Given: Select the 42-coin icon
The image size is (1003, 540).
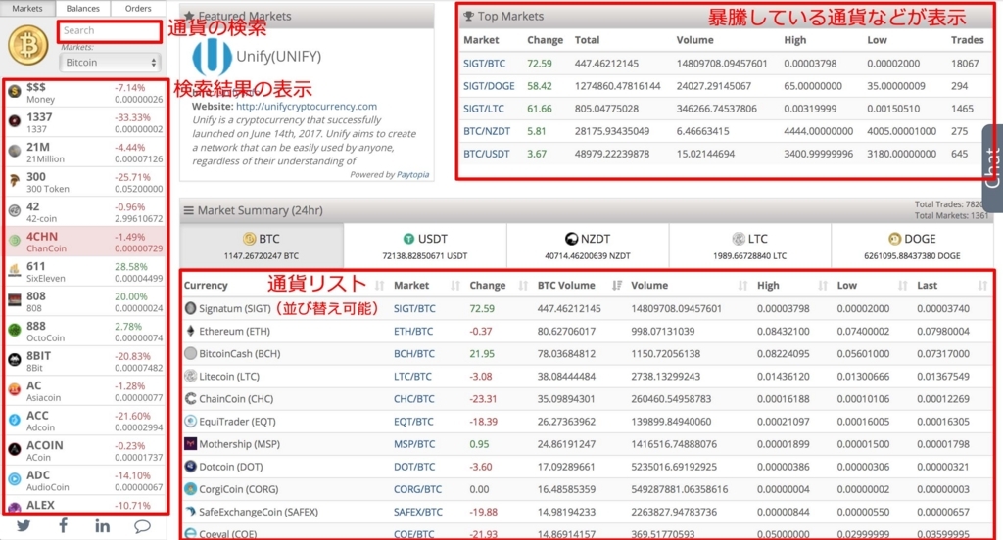Looking at the screenshot, I should 14,210.
